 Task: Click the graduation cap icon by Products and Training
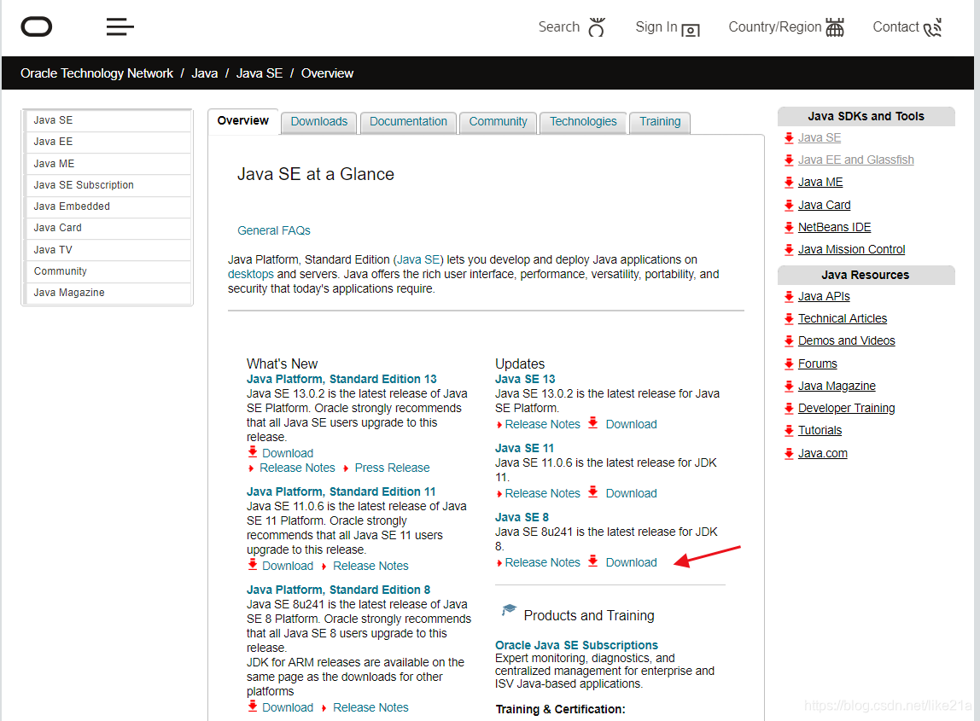tap(509, 610)
